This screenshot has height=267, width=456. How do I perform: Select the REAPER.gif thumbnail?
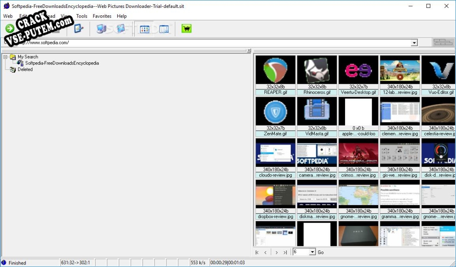tap(275, 71)
